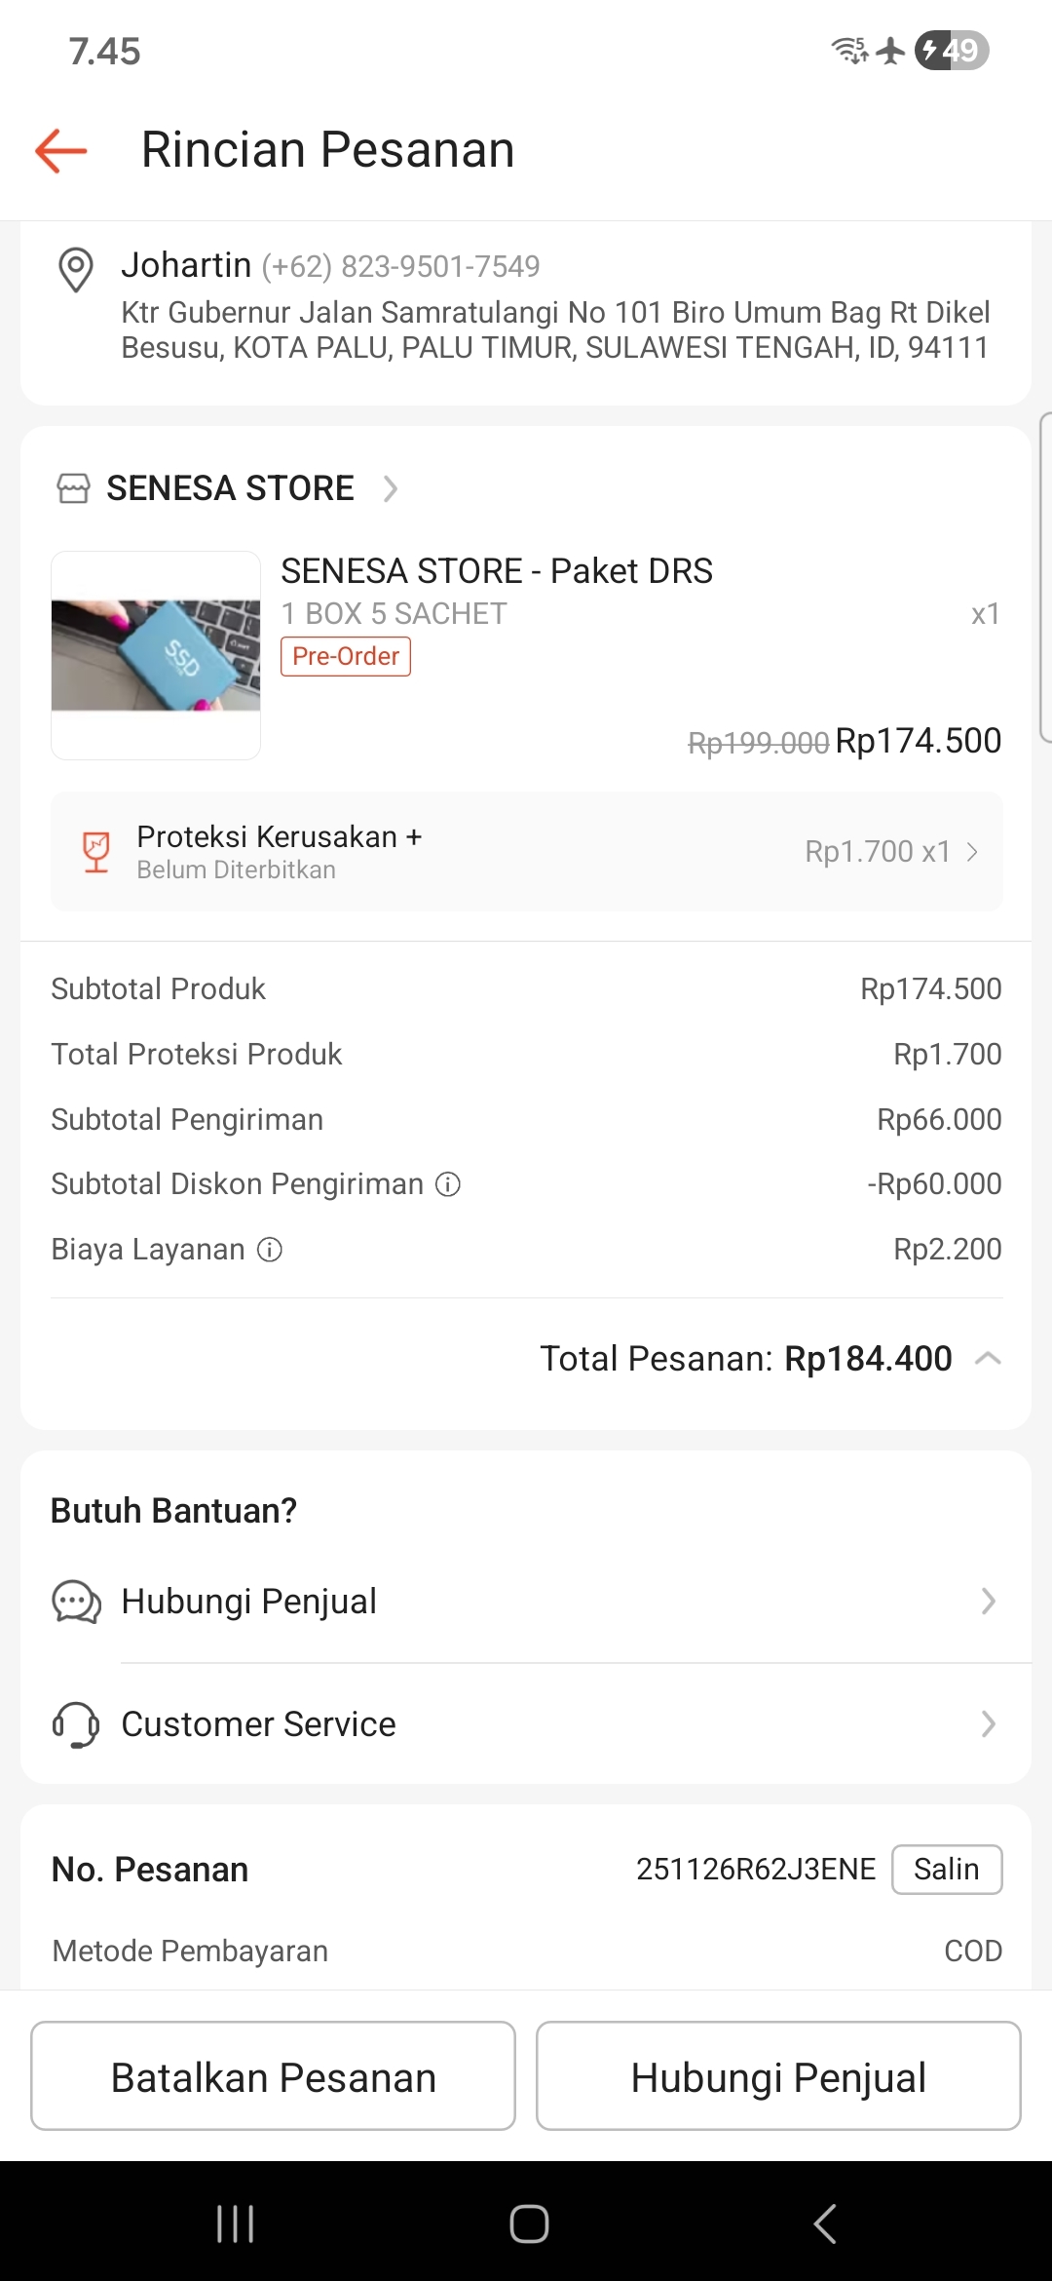Collapse the Total Pesanan breakdown

coord(988,1359)
